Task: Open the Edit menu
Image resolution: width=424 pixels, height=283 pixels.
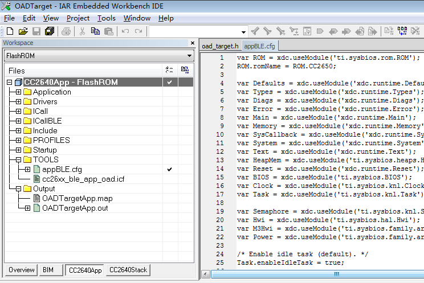Action: (x=29, y=18)
